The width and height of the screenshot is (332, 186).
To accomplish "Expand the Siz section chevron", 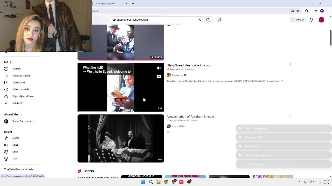I will 11,62.
